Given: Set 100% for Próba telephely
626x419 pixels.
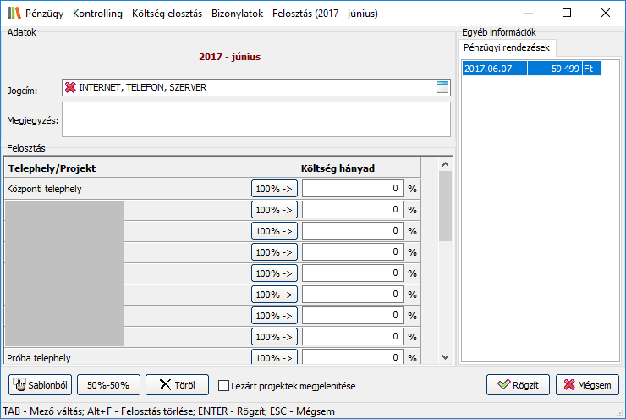Looking at the screenshot, I should [x=274, y=357].
